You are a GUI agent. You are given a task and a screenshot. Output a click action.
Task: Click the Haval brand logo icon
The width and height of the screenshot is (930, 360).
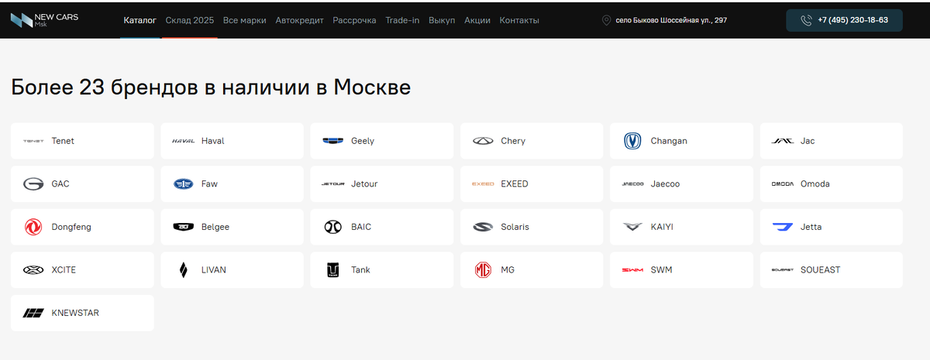coord(183,141)
